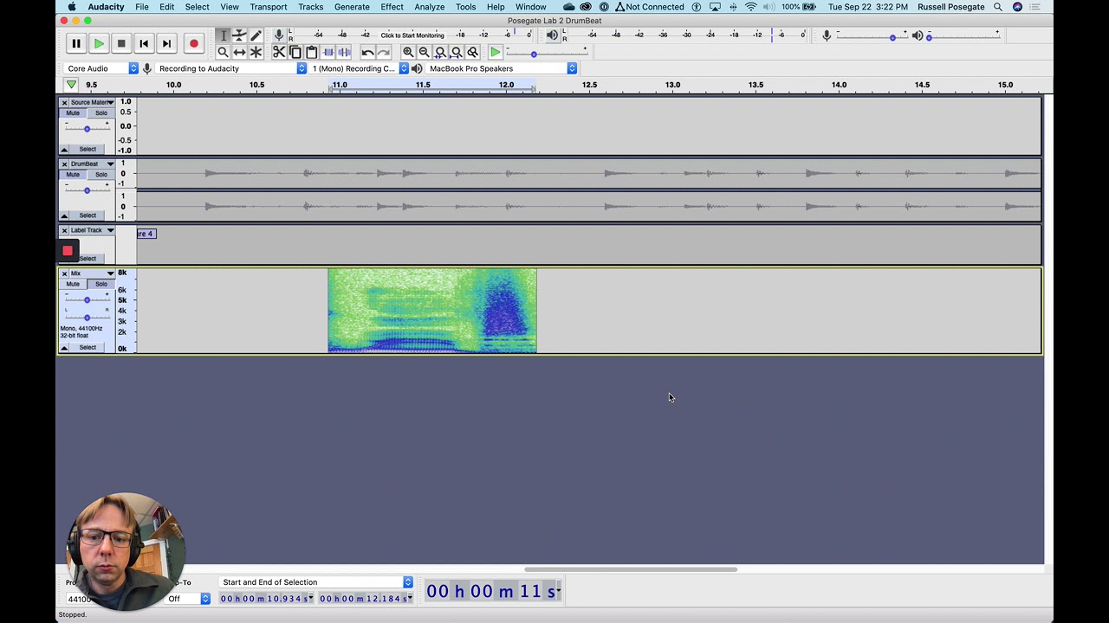
Task: Open MacBook Pro Speakers playback dropdown
Action: point(501,68)
